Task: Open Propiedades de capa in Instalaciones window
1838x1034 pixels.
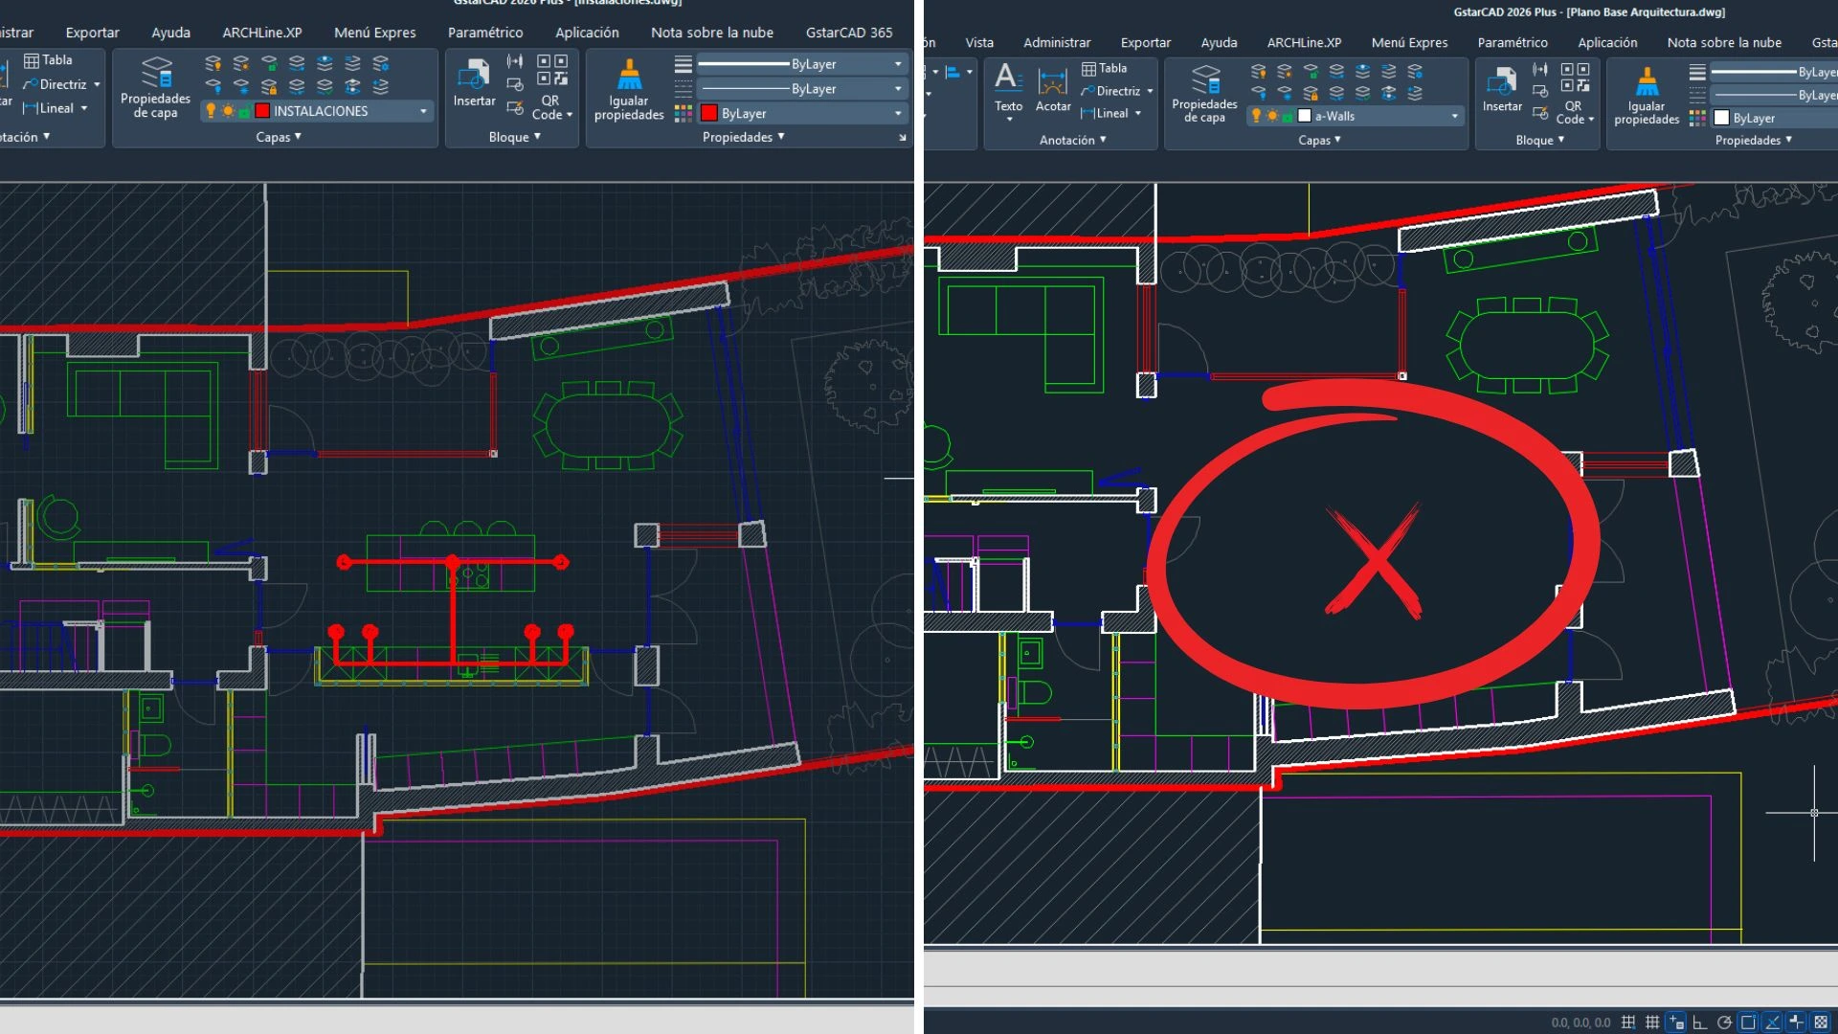Action: [155, 85]
